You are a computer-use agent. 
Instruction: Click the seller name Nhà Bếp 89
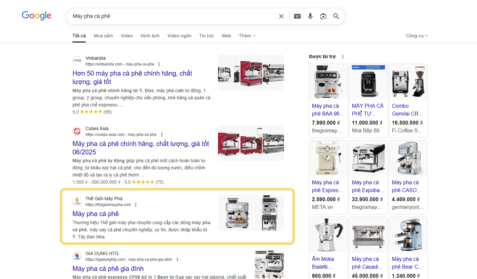(x=366, y=130)
